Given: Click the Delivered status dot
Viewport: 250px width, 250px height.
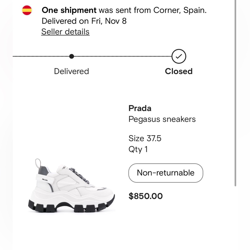Looking at the screenshot, I should 71,56.
